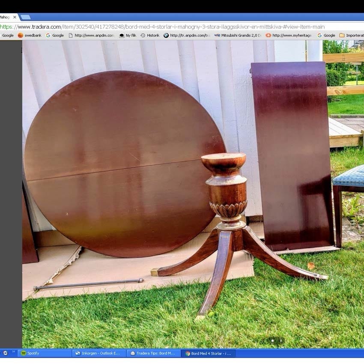
Task: Expand the quick launch chevron in taskbar
Action: tap(13, 352)
